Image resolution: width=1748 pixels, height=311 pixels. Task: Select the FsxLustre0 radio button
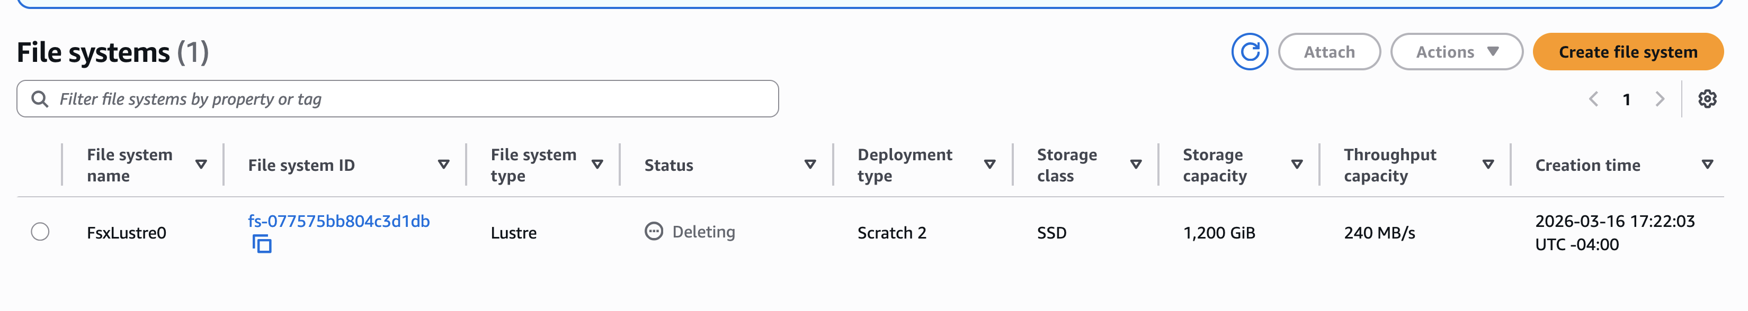click(40, 232)
